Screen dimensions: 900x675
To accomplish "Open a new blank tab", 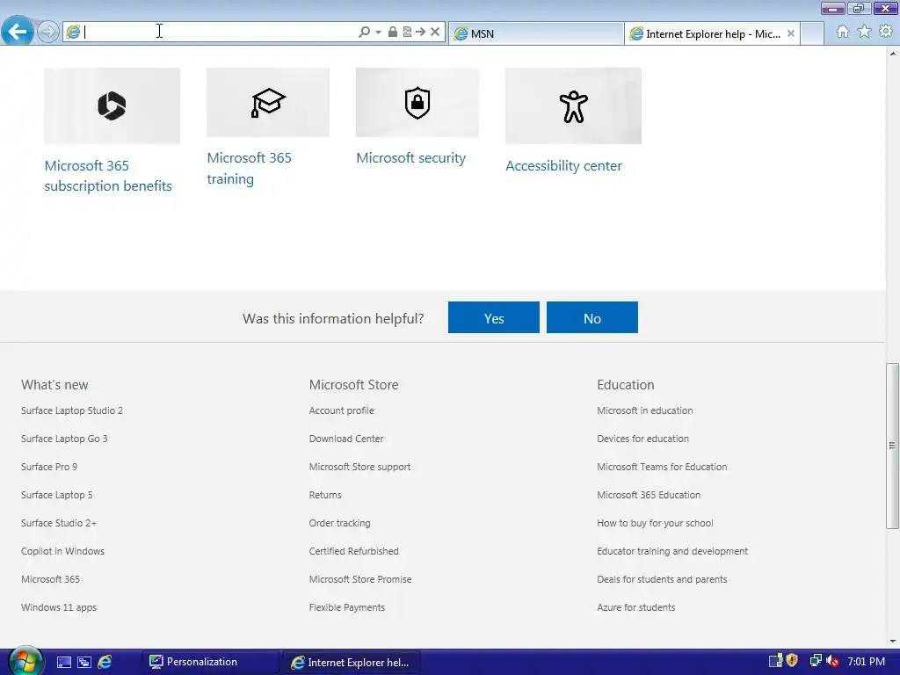I will pos(812,33).
